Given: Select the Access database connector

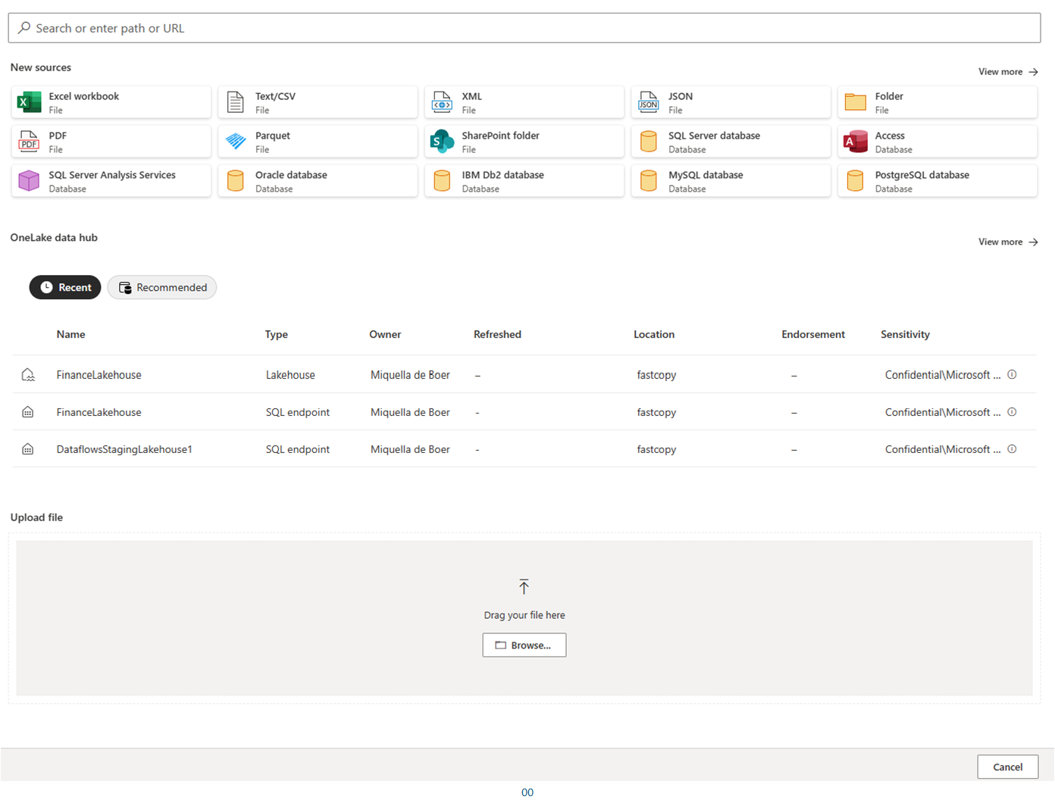Looking at the screenshot, I should click(937, 142).
